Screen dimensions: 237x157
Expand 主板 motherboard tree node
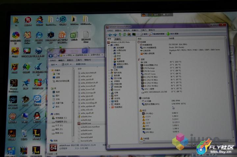pyautogui.click(x=109, y=70)
